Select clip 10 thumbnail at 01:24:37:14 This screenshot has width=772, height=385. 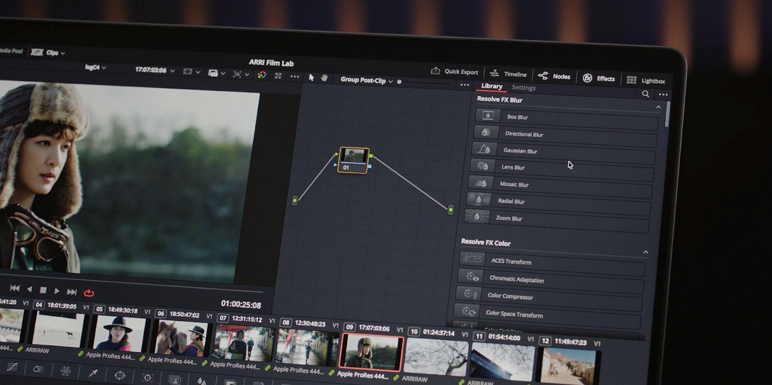tap(435, 356)
